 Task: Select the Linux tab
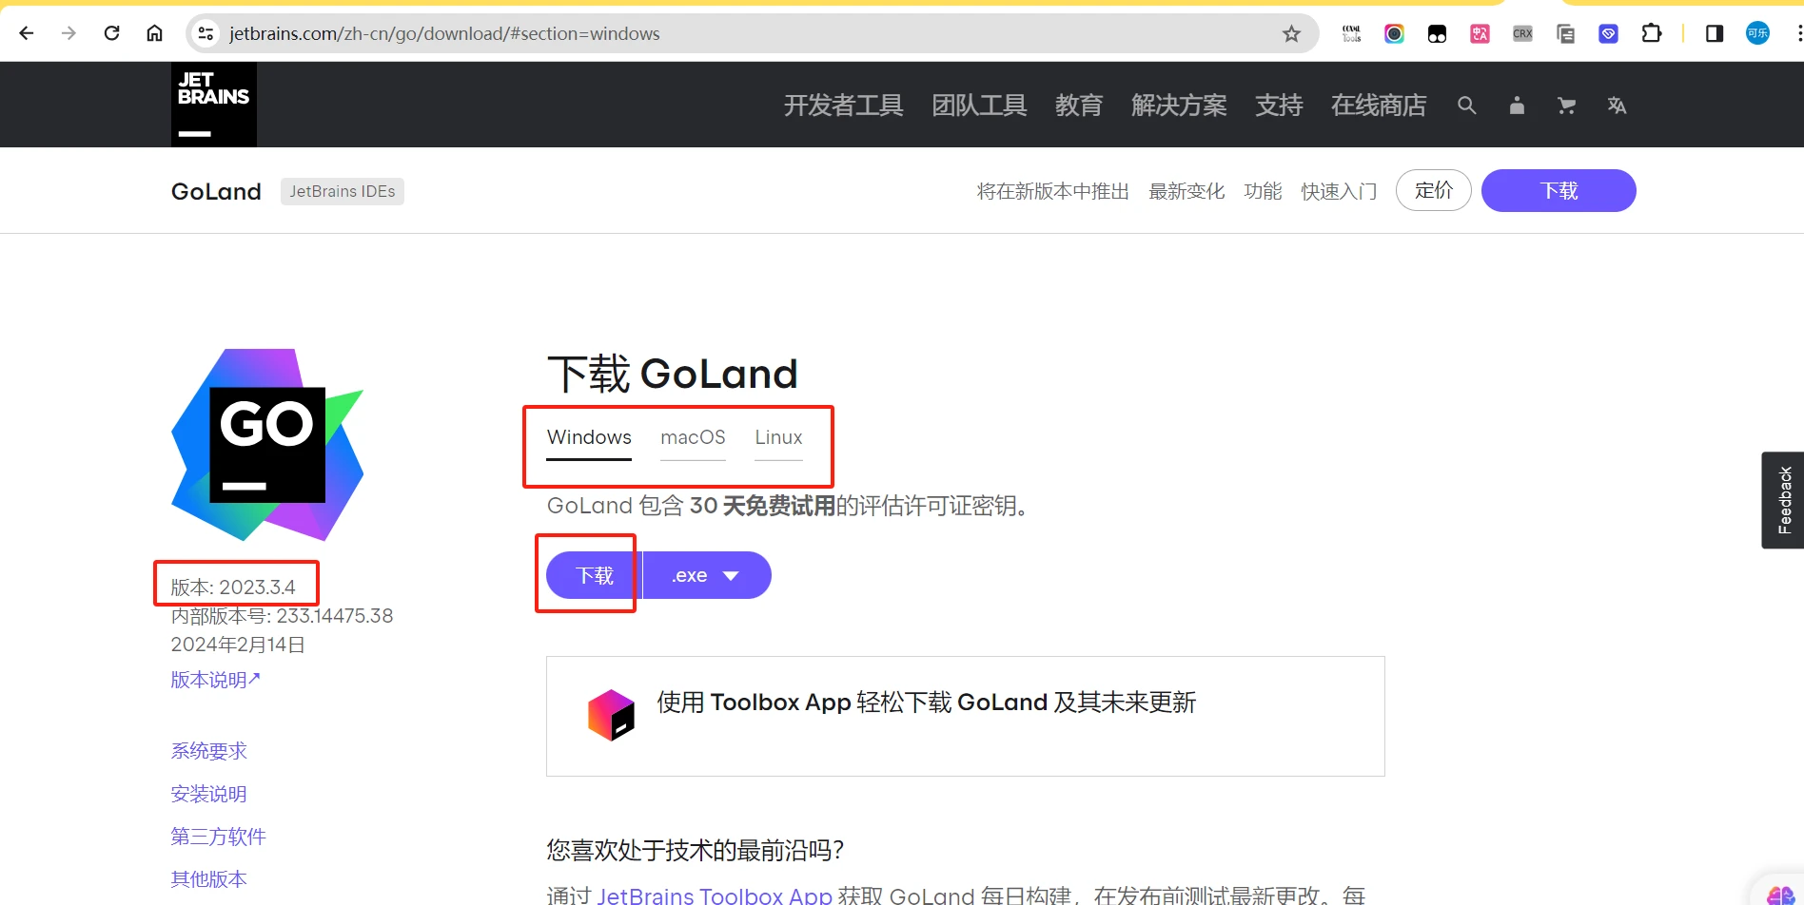[x=778, y=437]
